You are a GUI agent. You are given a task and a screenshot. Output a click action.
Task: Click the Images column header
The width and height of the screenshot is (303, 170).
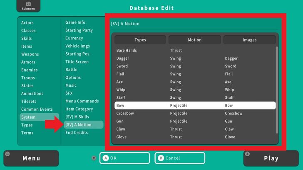[249, 40]
